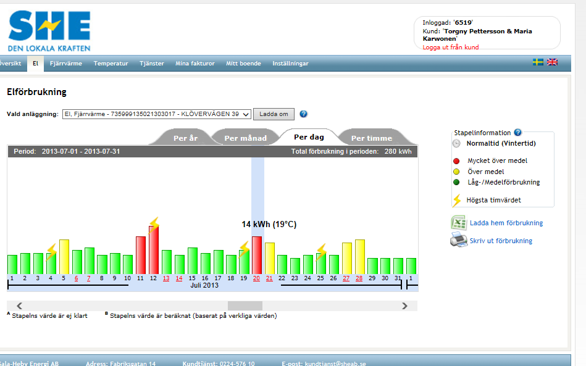Click the red day label 28
This screenshot has height=366, width=586.
[359, 278]
